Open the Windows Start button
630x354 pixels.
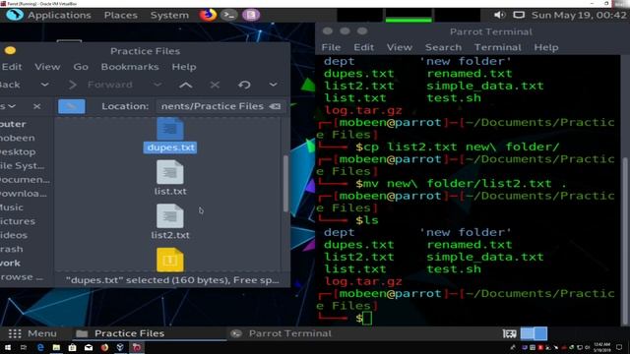click(8, 347)
